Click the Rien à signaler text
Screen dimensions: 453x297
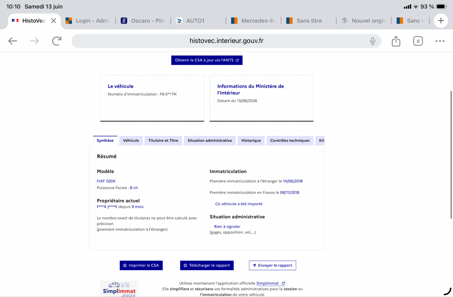click(x=227, y=227)
